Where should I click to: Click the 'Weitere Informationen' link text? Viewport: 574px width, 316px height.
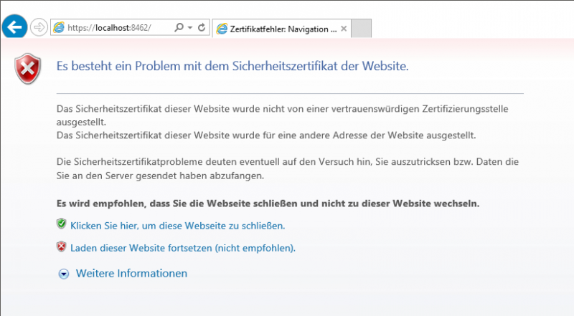(x=131, y=273)
